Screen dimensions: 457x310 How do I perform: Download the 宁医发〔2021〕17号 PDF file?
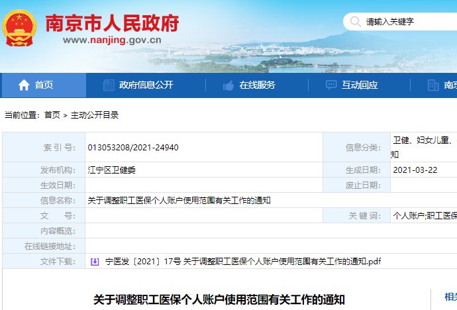point(243,262)
